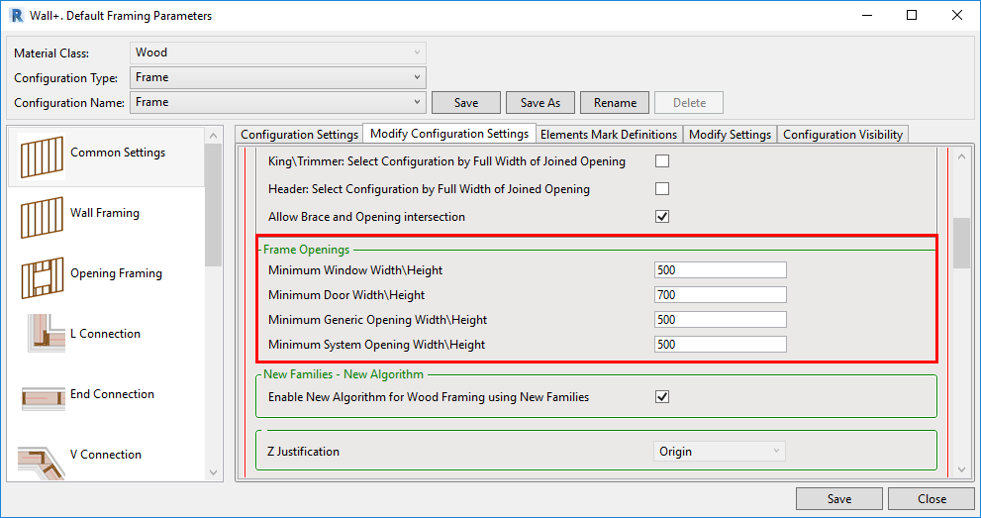
Task: Select the Wall Framing label
Action: (x=105, y=213)
